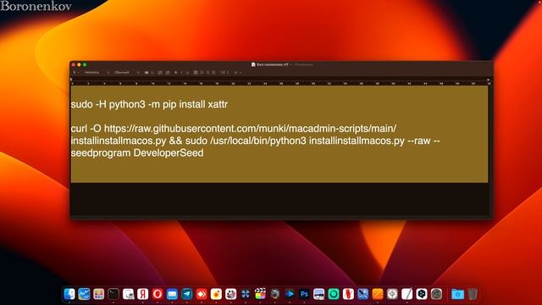Screen dimensions: 542x305
Task: Open TextEdit from the Dock
Action: [406, 294]
